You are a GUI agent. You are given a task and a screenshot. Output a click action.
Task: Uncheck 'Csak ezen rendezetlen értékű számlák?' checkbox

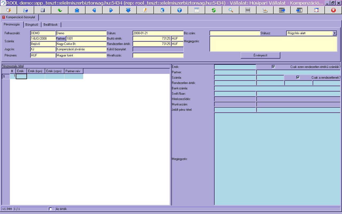click(273, 67)
